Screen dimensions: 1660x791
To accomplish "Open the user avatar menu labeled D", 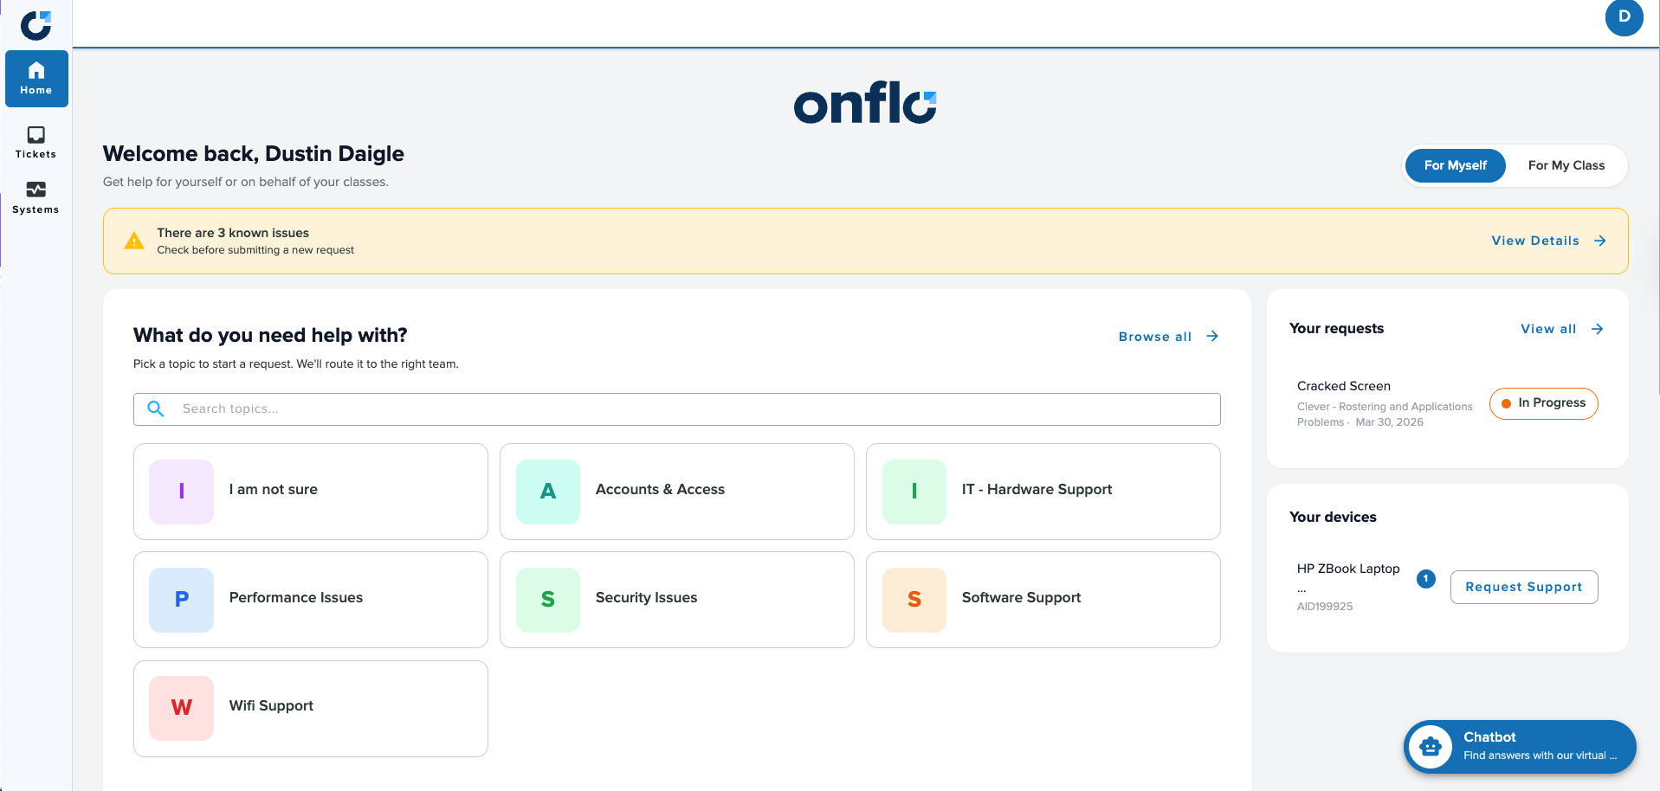I will (x=1624, y=17).
